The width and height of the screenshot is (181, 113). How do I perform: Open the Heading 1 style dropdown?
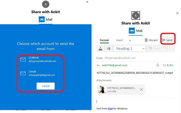pyautogui.click(x=129, y=49)
